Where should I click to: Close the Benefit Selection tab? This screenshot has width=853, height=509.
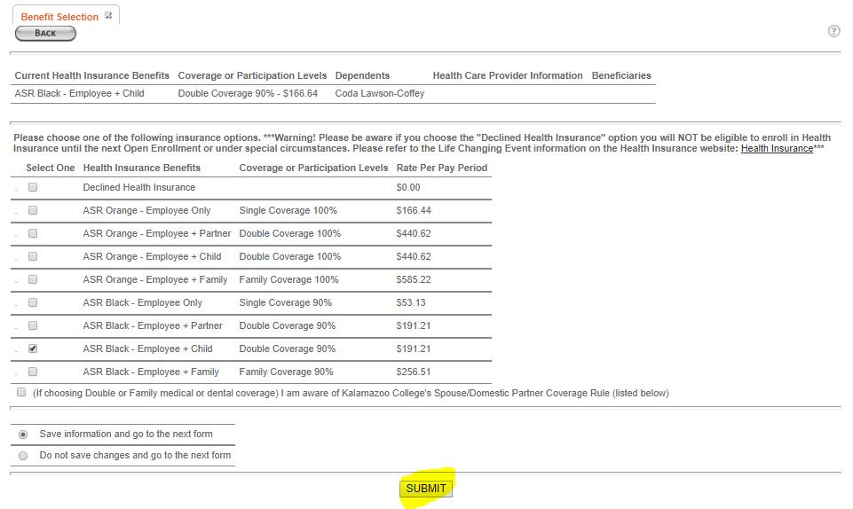[x=108, y=15]
